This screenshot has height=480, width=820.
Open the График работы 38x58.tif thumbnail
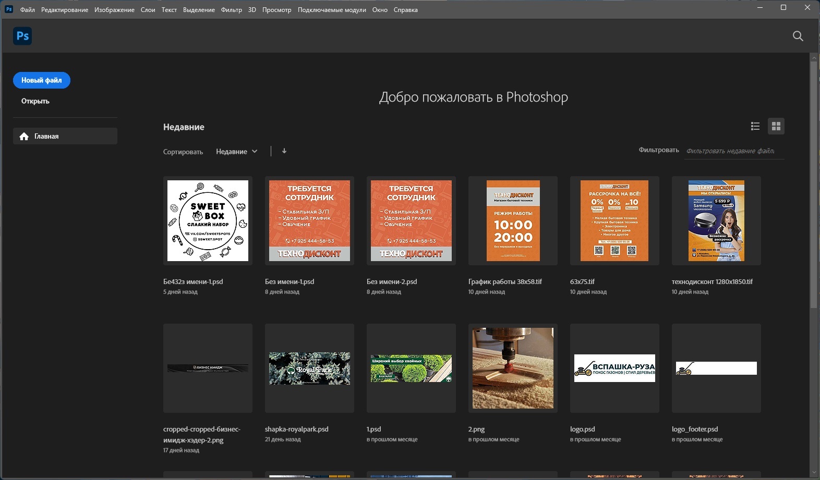click(x=513, y=220)
